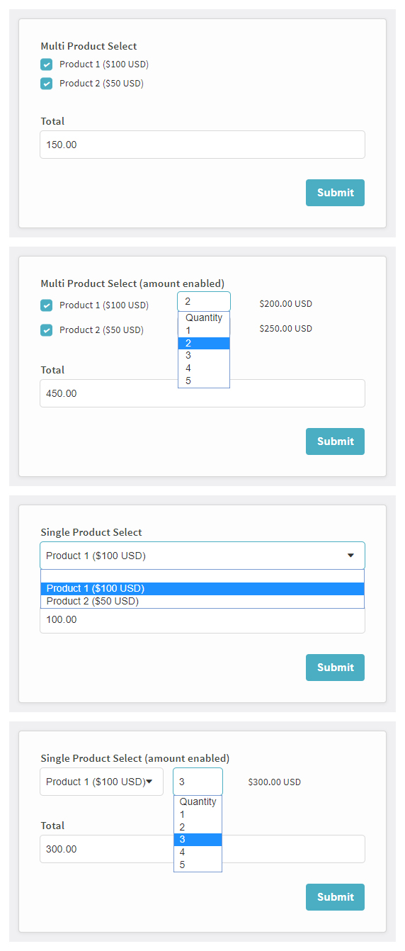The height and width of the screenshot is (951, 405).
Task: Select quantity 1 in Single Product quantity list
Action: [198, 815]
